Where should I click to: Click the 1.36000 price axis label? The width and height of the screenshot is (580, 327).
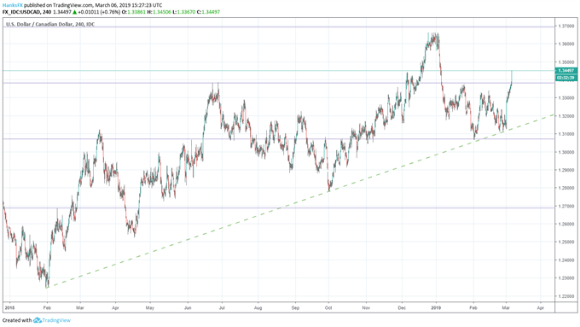click(566, 44)
